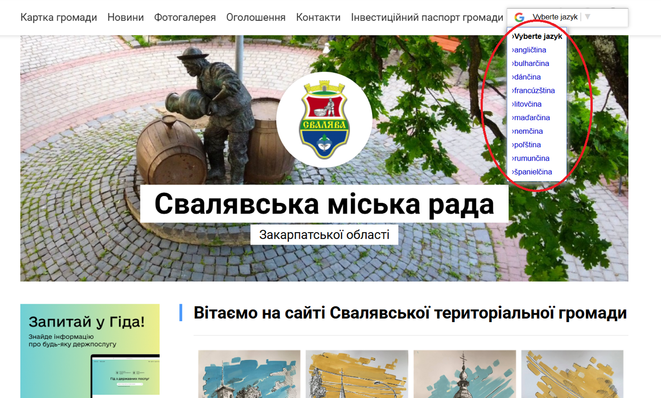Pick maďarčina from the language menu

click(531, 118)
